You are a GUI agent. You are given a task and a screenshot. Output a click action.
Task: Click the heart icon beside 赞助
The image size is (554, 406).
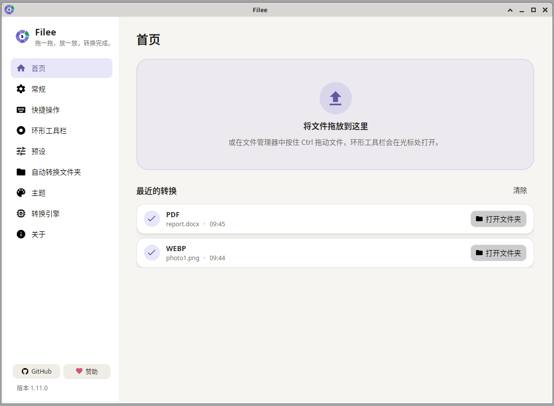[79, 371]
